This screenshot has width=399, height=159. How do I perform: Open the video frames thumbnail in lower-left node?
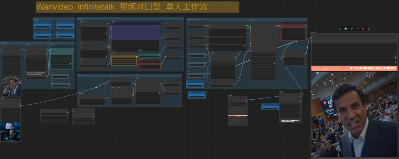pyautogui.click(x=11, y=132)
